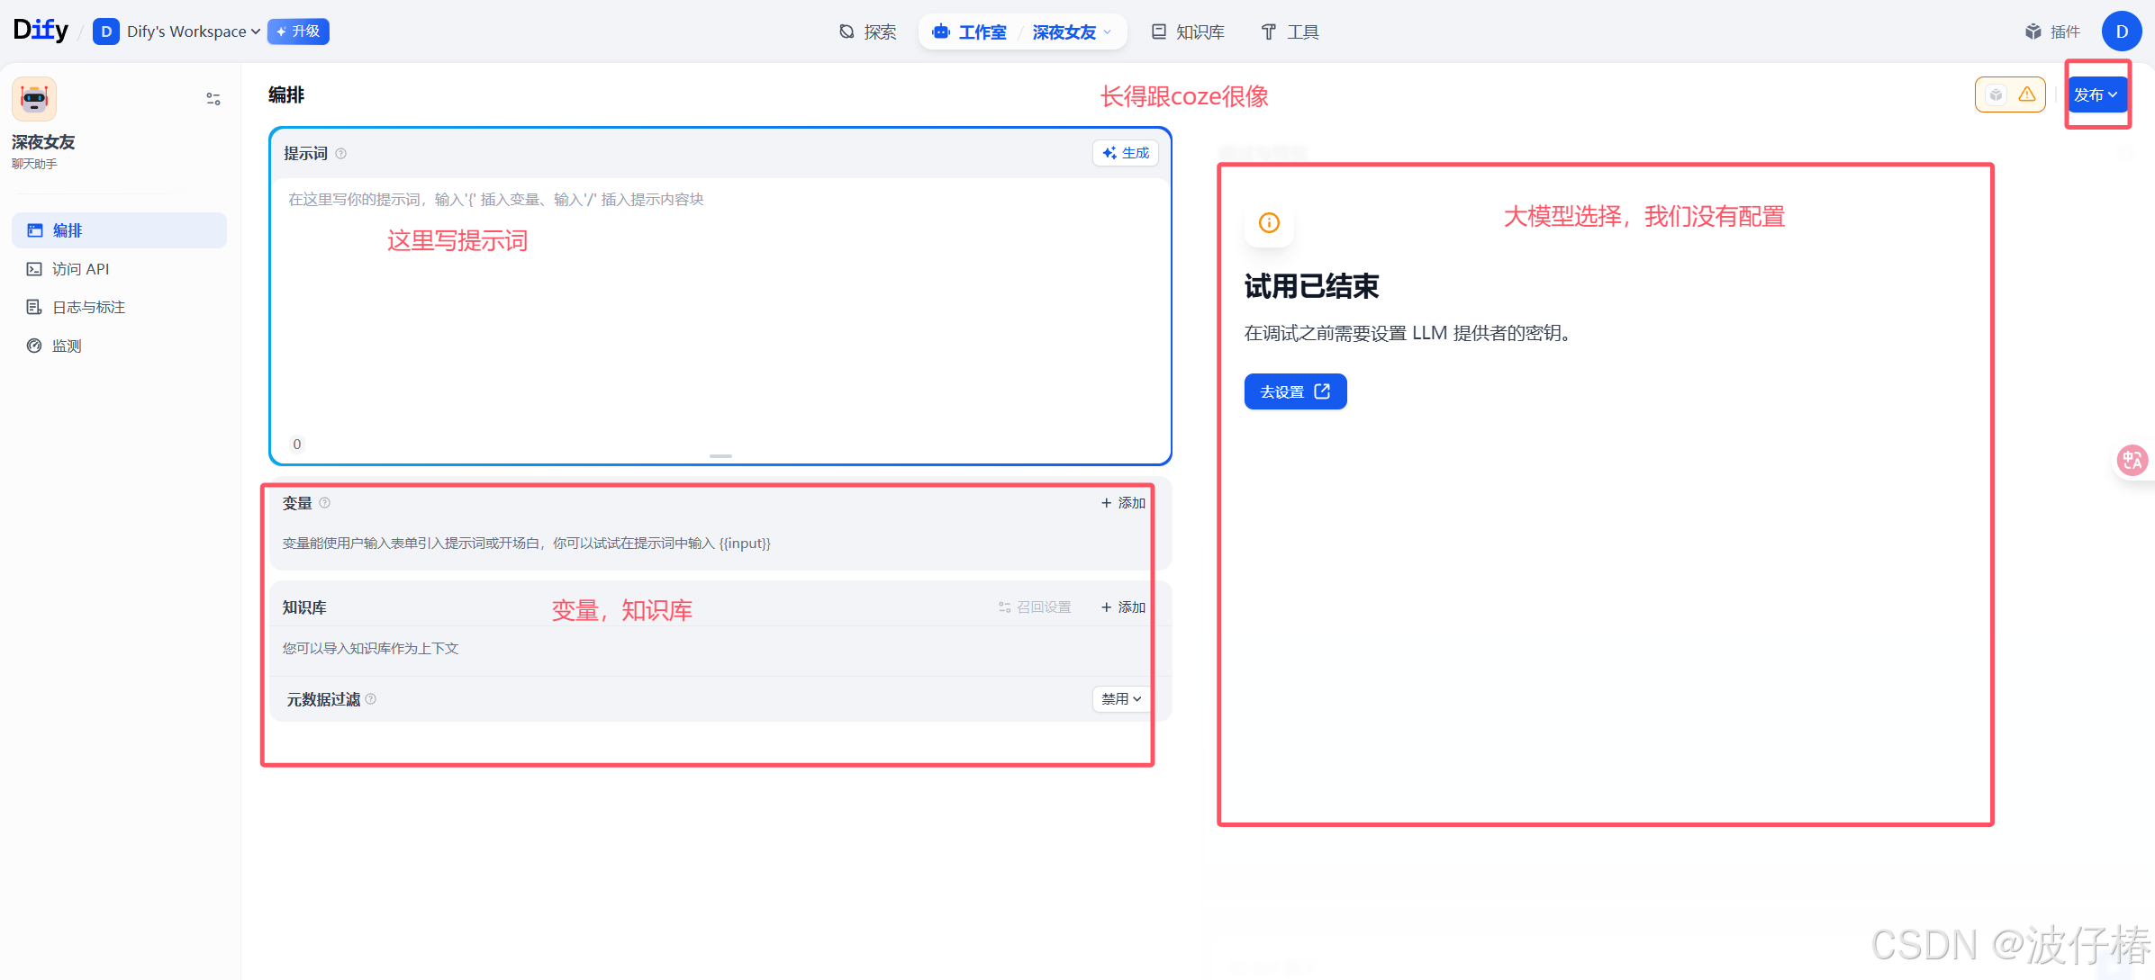Switch to the 知识库 tab
The image size is (2155, 980).
tap(1199, 31)
